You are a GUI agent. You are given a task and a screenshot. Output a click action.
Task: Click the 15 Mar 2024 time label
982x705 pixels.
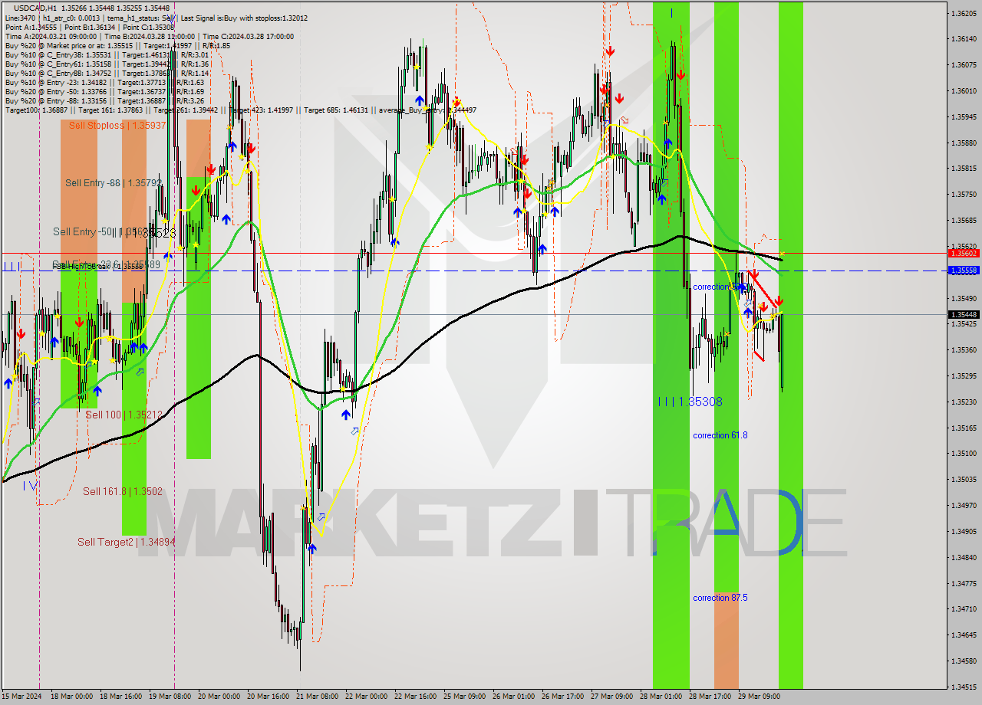(22, 697)
